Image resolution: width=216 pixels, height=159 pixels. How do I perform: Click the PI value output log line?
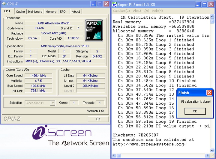pos(164,126)
